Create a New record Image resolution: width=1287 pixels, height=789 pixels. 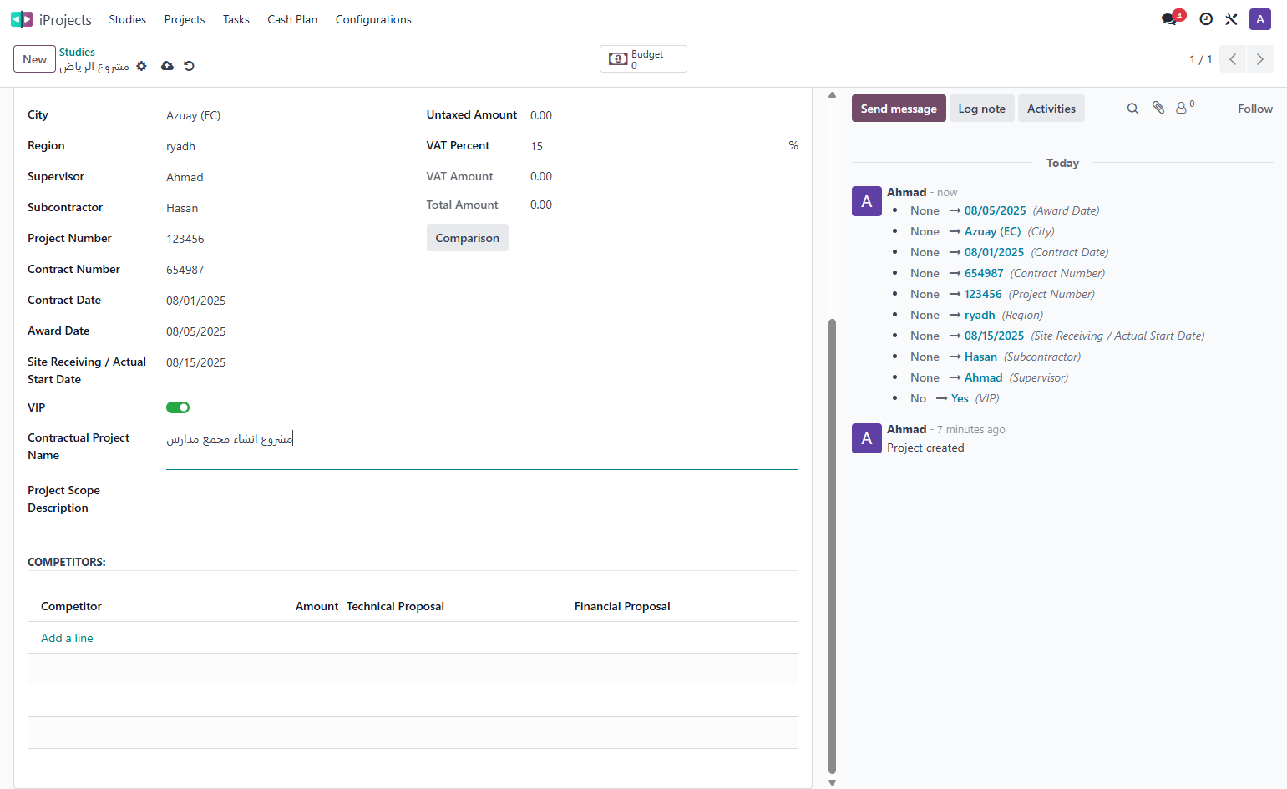coord(34,59)
